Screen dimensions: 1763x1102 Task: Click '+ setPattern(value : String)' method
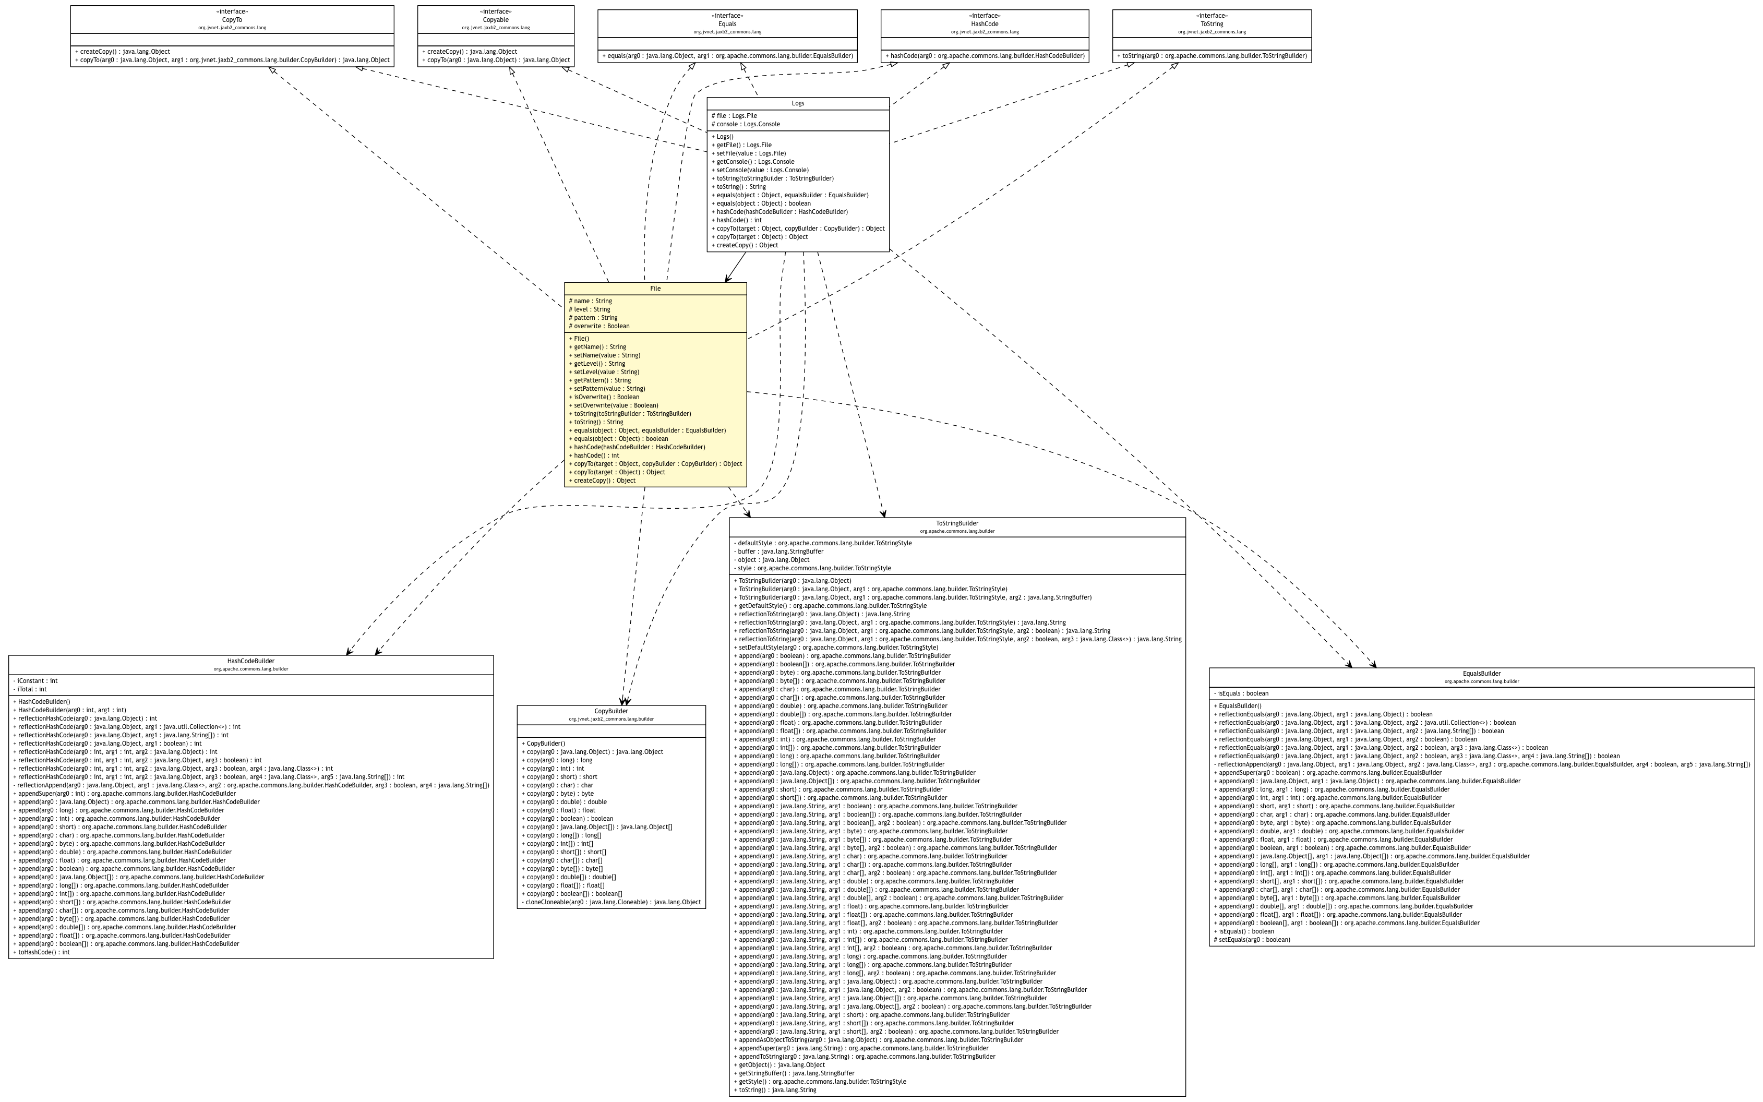pos(606,389)
